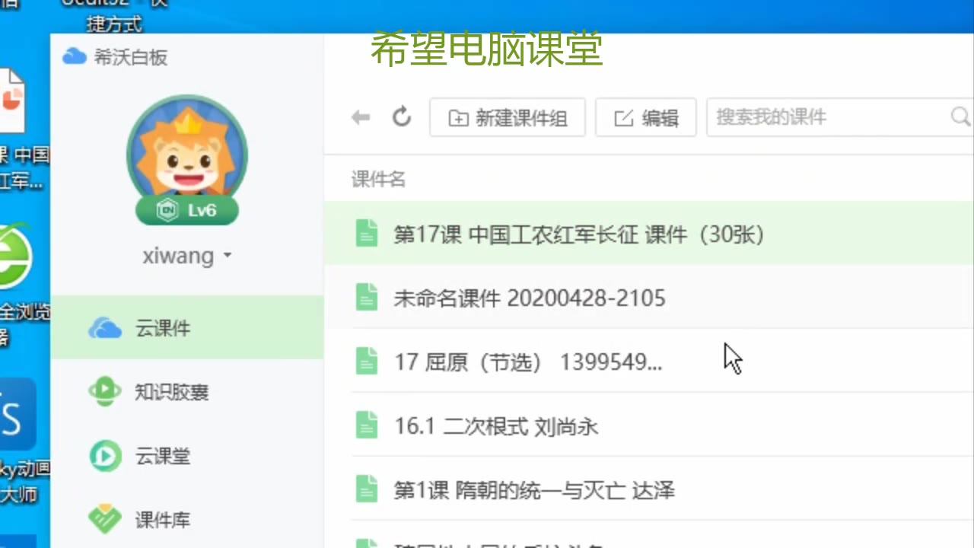The width and height of the screenshot is (974, 548).
Task: Click the 课件名 column header
Action: click(x=378, y=180)
